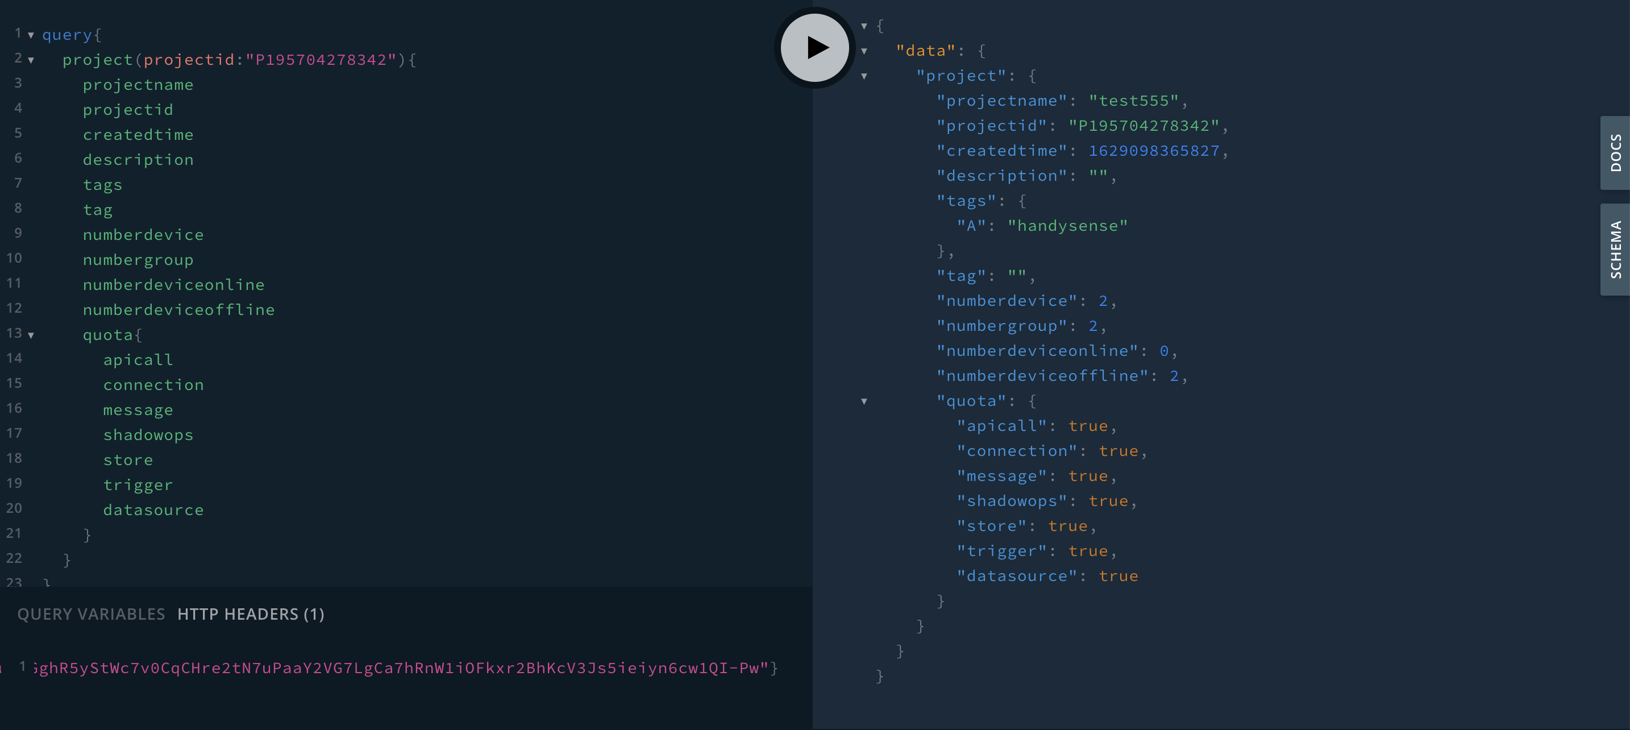The image size is (1630, 730).
Task: Open the DOCS side panel
Action: pos(1615,152)
